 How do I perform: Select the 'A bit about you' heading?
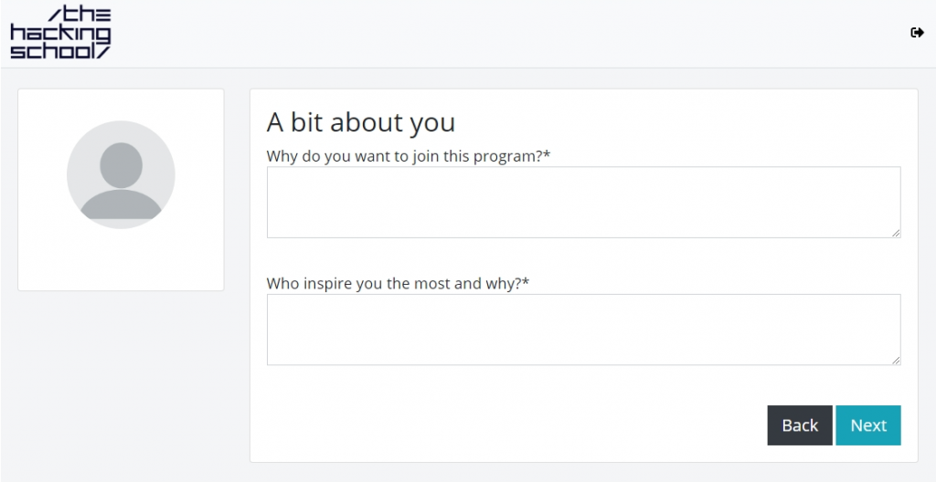360,122
